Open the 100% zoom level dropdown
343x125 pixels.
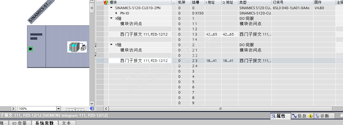click(x=58, y=108)
